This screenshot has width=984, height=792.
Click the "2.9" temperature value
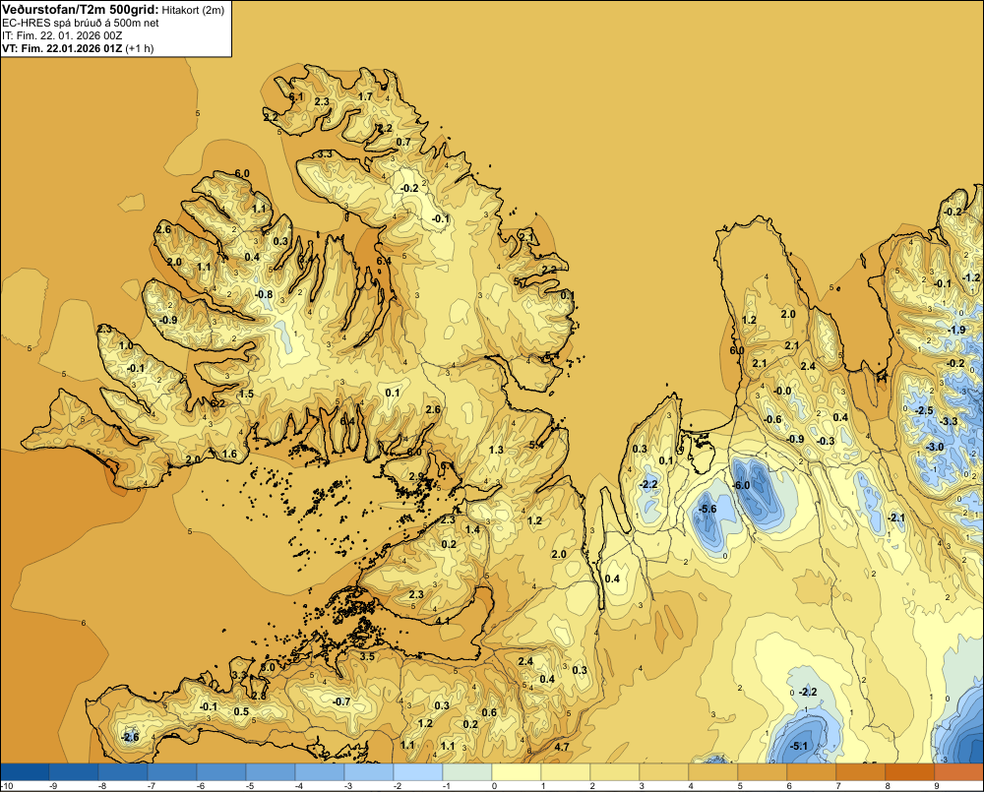pyautogui.click(x=416, y=477)
